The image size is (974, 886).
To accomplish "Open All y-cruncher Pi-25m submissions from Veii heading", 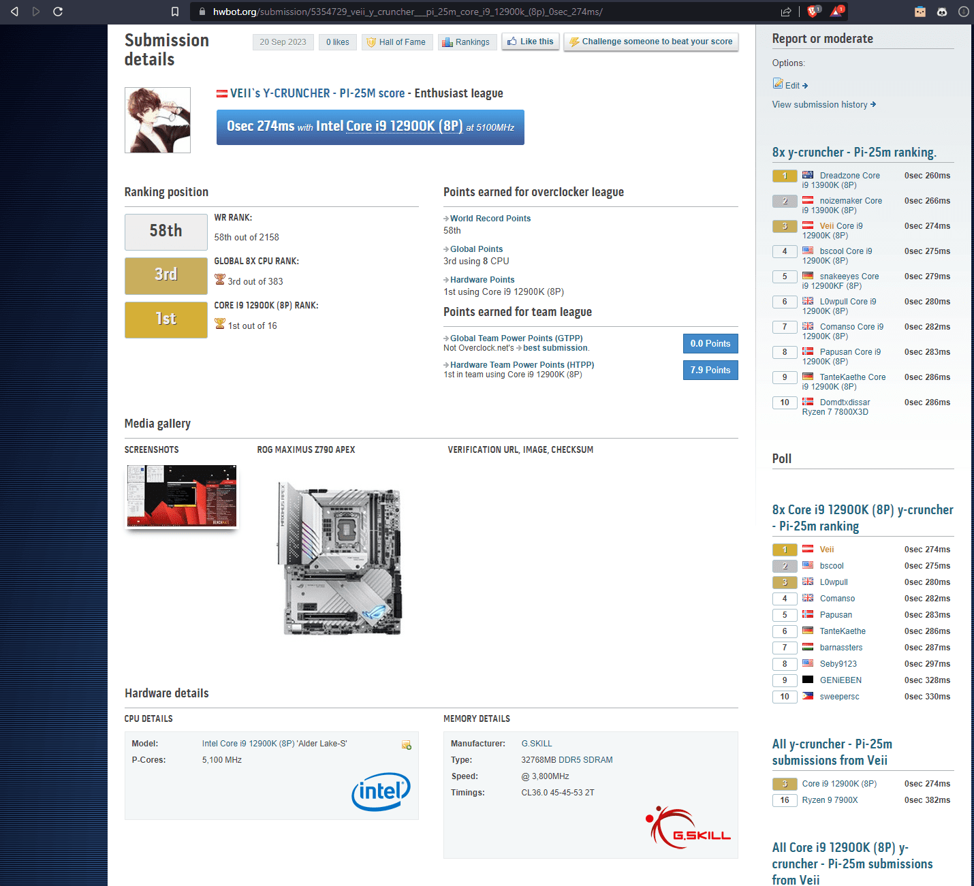I will [x=832, y=753].
